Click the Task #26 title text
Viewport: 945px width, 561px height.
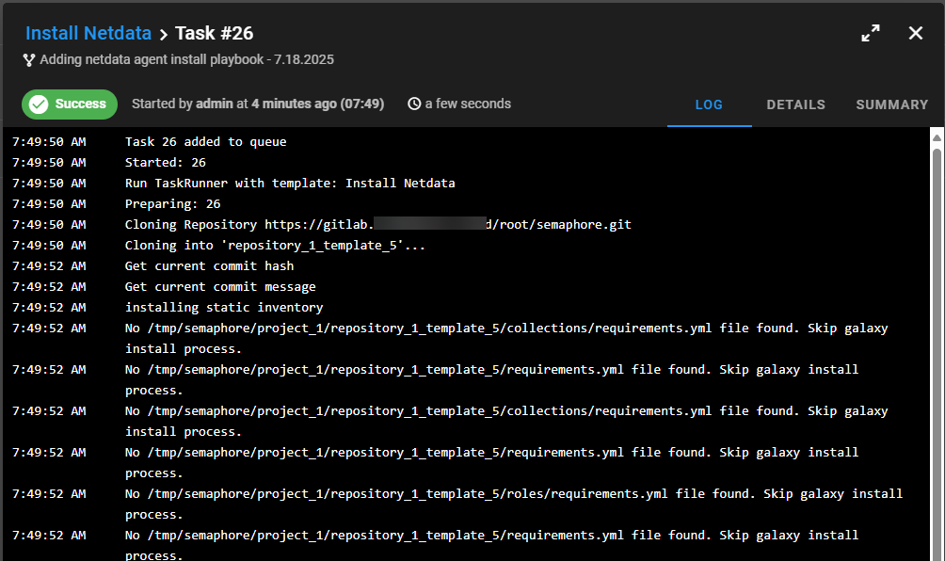215,34
